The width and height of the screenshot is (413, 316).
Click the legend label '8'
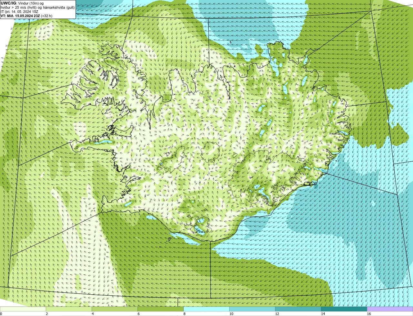[185, 314]
